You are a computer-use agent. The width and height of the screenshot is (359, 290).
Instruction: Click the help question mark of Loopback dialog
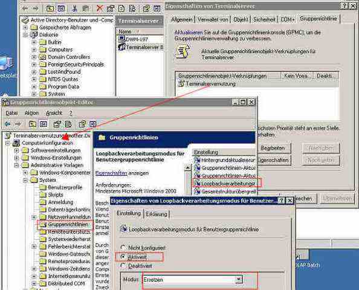(281, 201)
